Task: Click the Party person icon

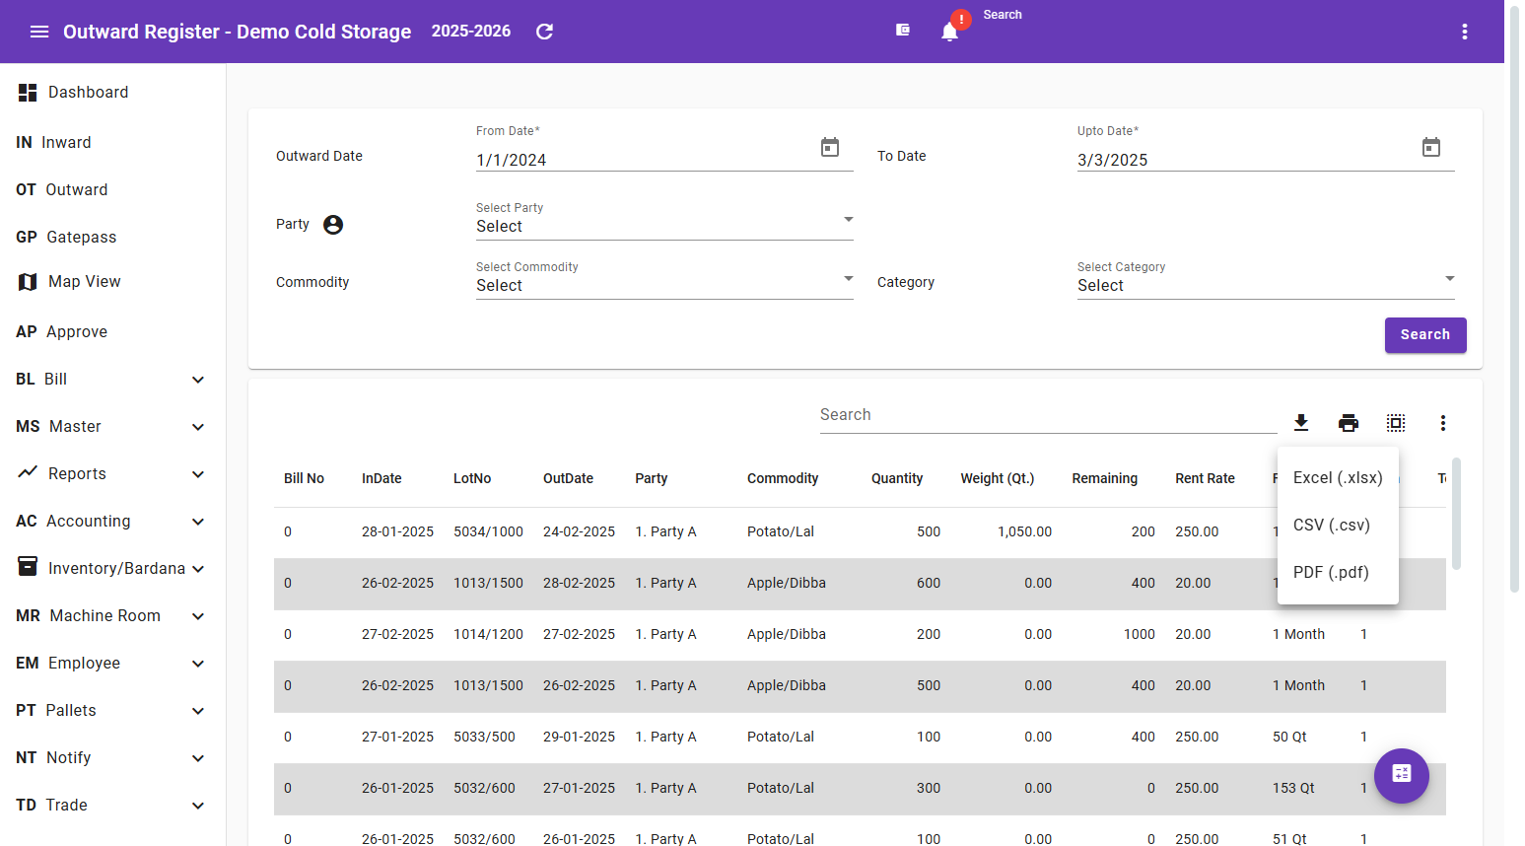Action: pyautogui.click(x=332, y=224)
